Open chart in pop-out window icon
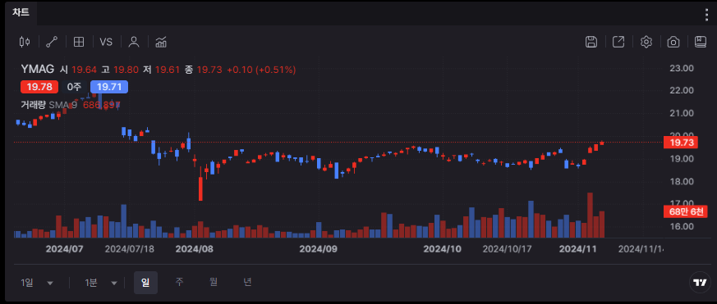The width and height of the screenshot is (717, 304). click(618, 42)
